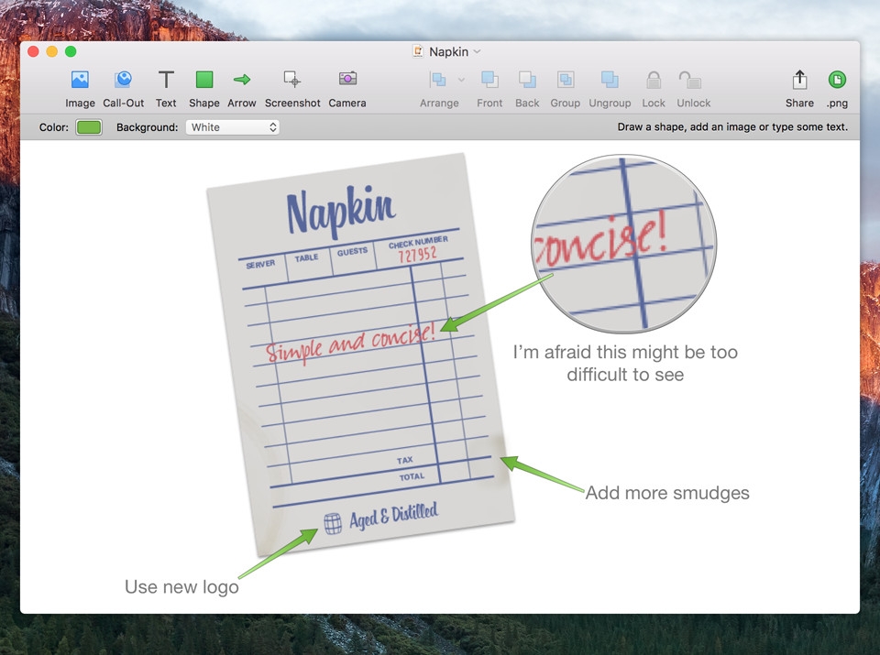The width and height of the screenshot is (880, 655).
Task: Click the Unlock padlock
Action: [693, 80]
